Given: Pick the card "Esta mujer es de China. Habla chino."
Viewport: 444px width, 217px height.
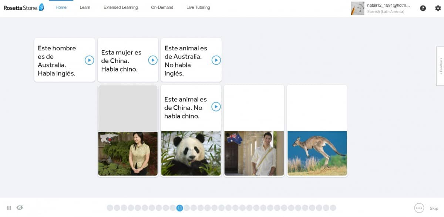Looking at the screenshot, I should click(x=128, y=60).
